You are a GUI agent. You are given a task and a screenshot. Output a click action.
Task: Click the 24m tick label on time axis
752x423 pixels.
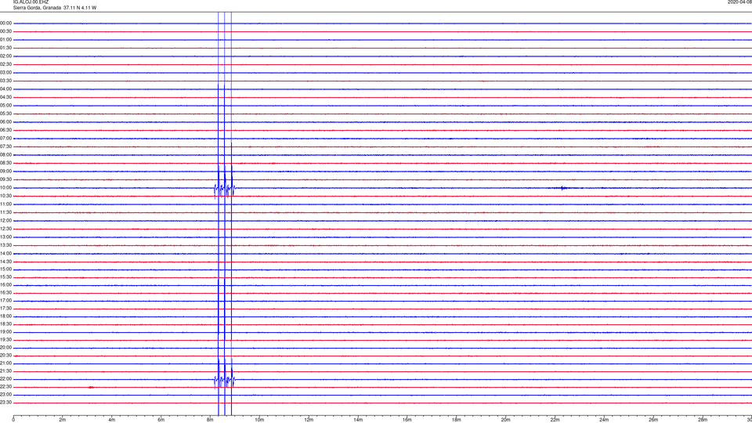[x=604, y=420]
